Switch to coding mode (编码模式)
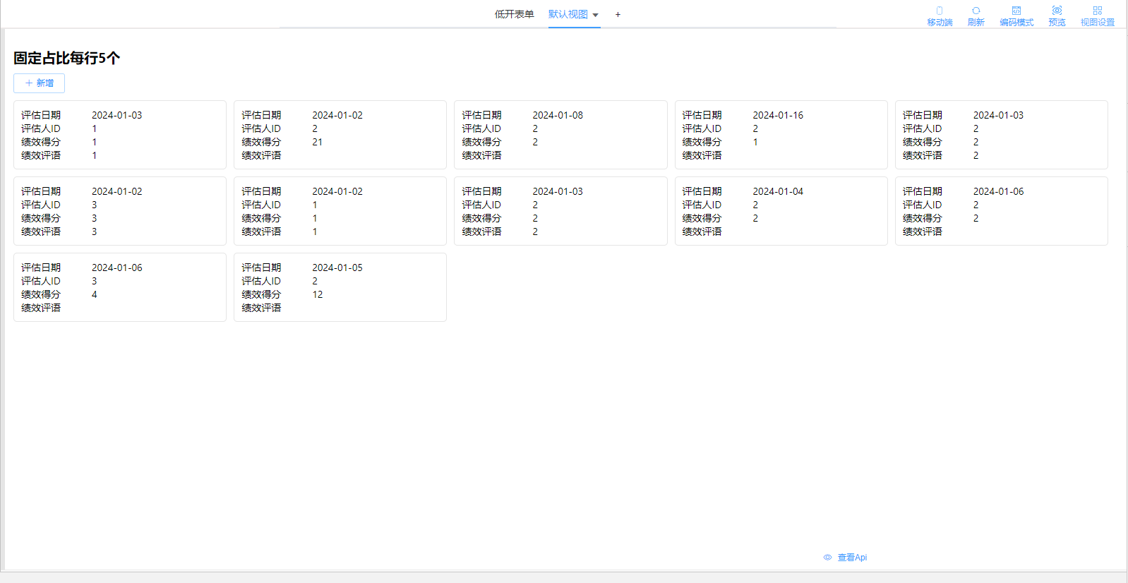 pyautogui.click(x=1016, y=11)
